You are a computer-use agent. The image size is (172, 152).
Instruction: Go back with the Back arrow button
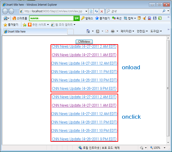click(x=5, y=11)
